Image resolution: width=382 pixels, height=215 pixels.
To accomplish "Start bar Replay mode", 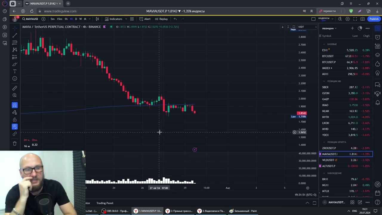I will tap(161, 19).
